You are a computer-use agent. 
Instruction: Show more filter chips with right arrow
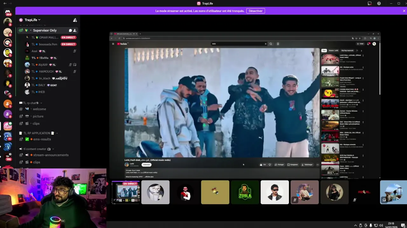point(361,50)
